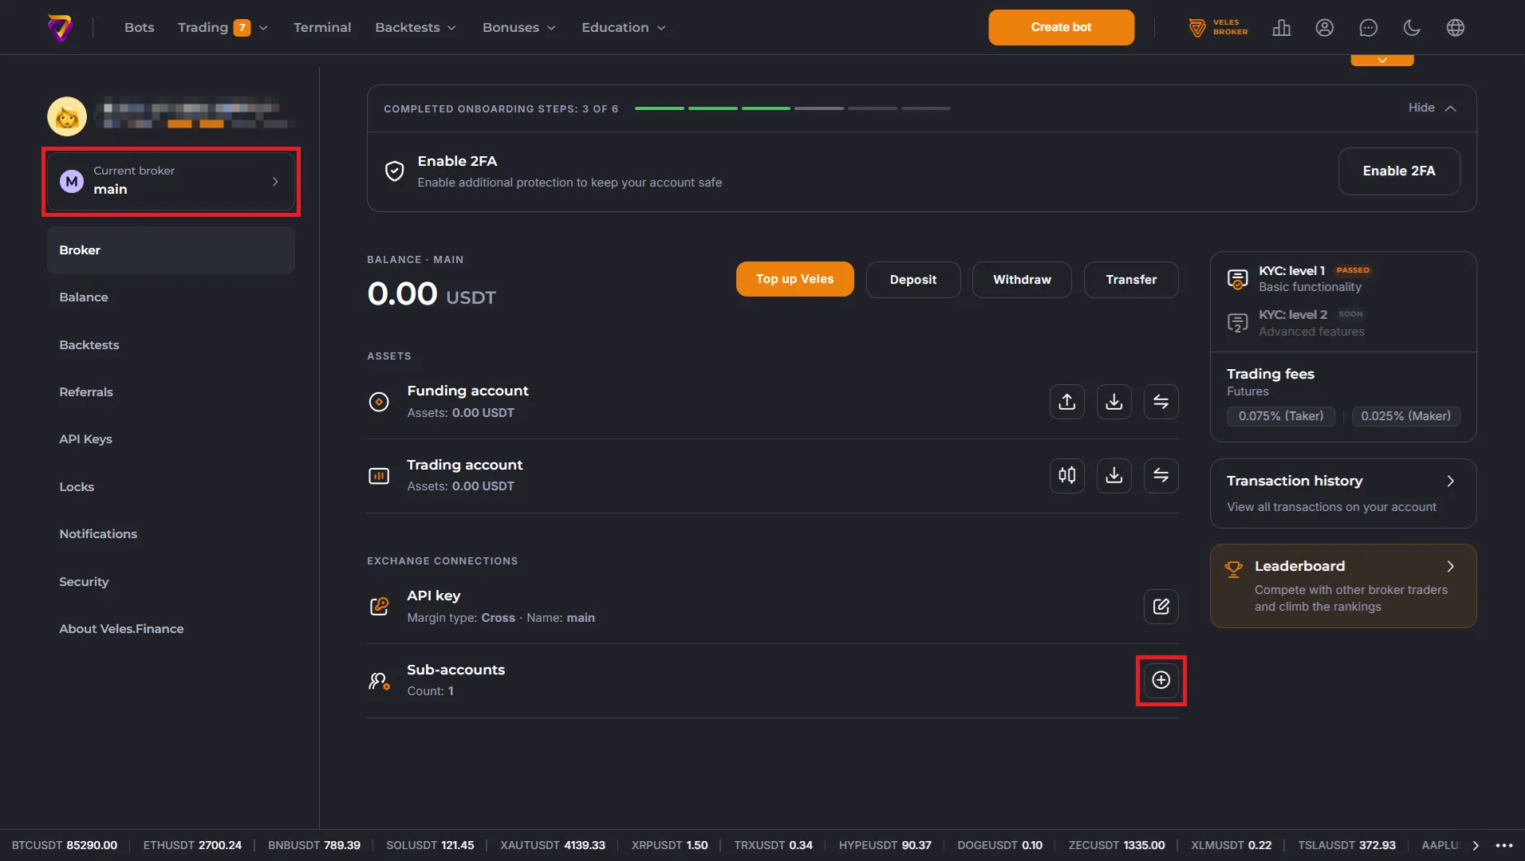The image size is (1525, 861).
Task: Open Terminal in top navigation
Action: [322, 27]
